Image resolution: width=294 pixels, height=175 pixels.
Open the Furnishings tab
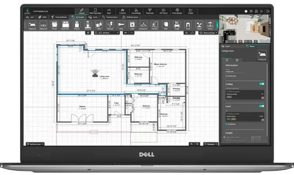point(136,11)
